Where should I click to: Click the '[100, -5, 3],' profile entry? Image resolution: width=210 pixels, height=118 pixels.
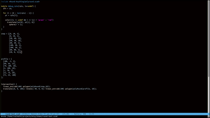click(x=10, y=61)
